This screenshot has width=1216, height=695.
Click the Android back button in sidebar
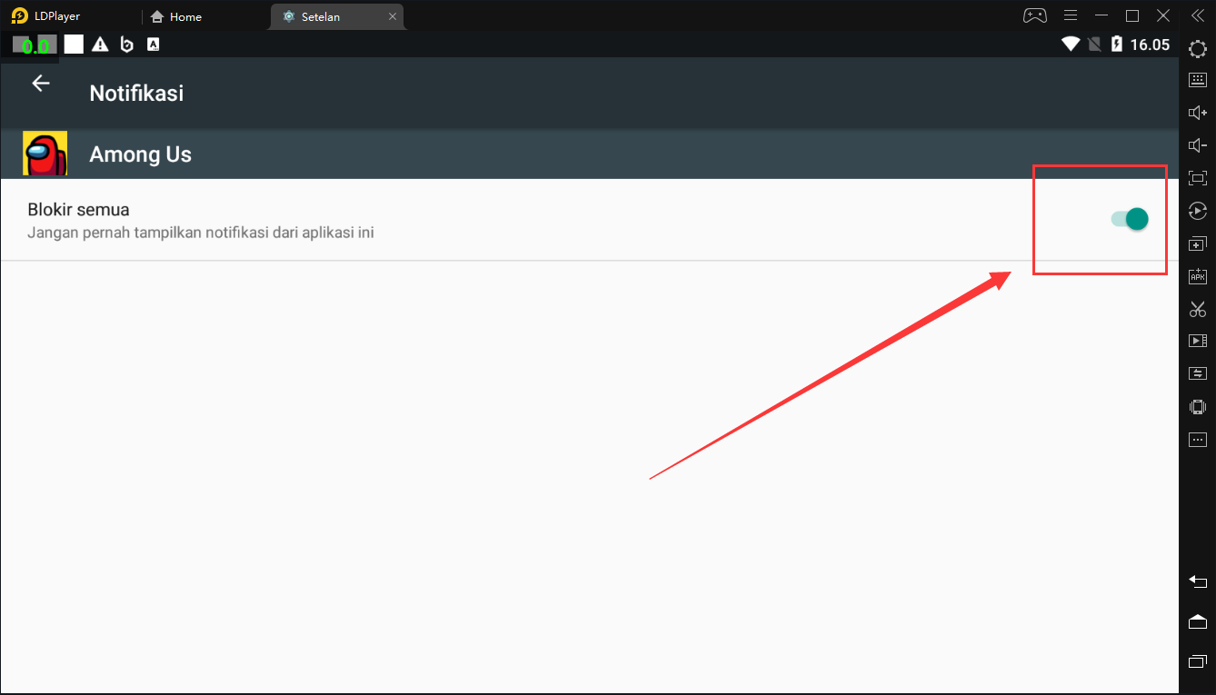coord(1198,581)
